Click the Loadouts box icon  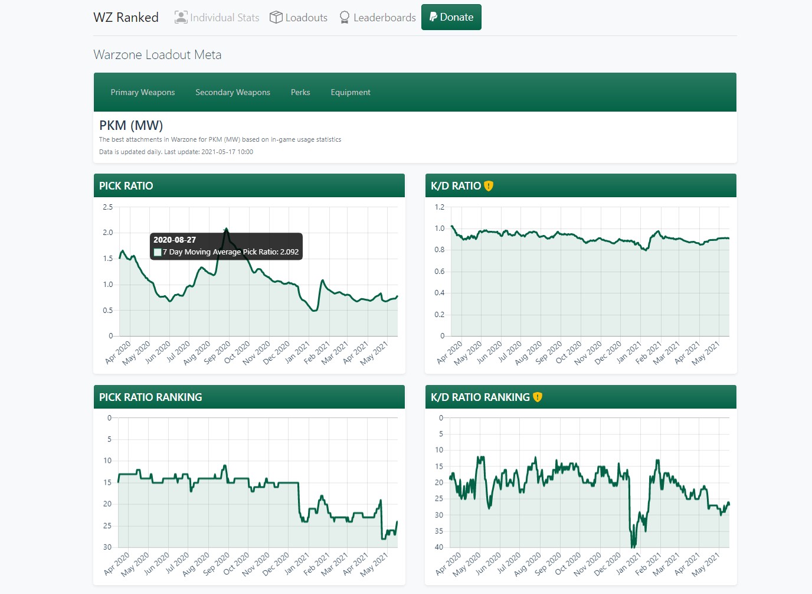pos(276,17)
